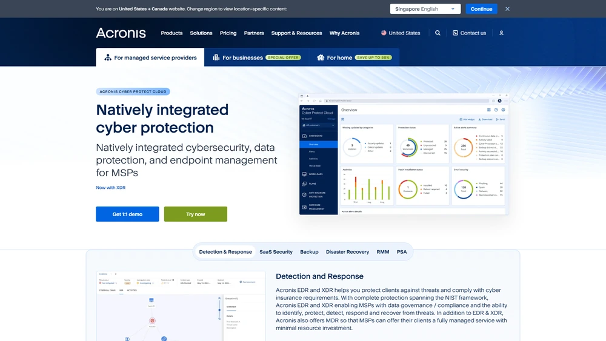
Task: Switch to For managed service providers tab
Action: pyautogui.click(x=150, y=57)
